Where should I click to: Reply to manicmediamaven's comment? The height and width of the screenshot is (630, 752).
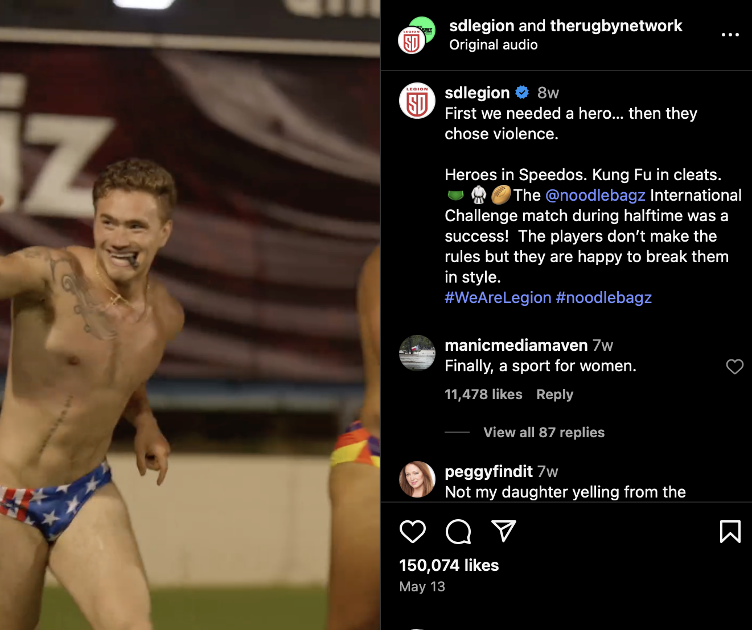pos(554,394)
